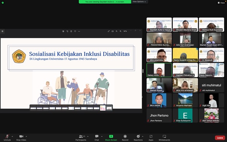Click the 'BKA ANDIK' name label

pos(155,105)
